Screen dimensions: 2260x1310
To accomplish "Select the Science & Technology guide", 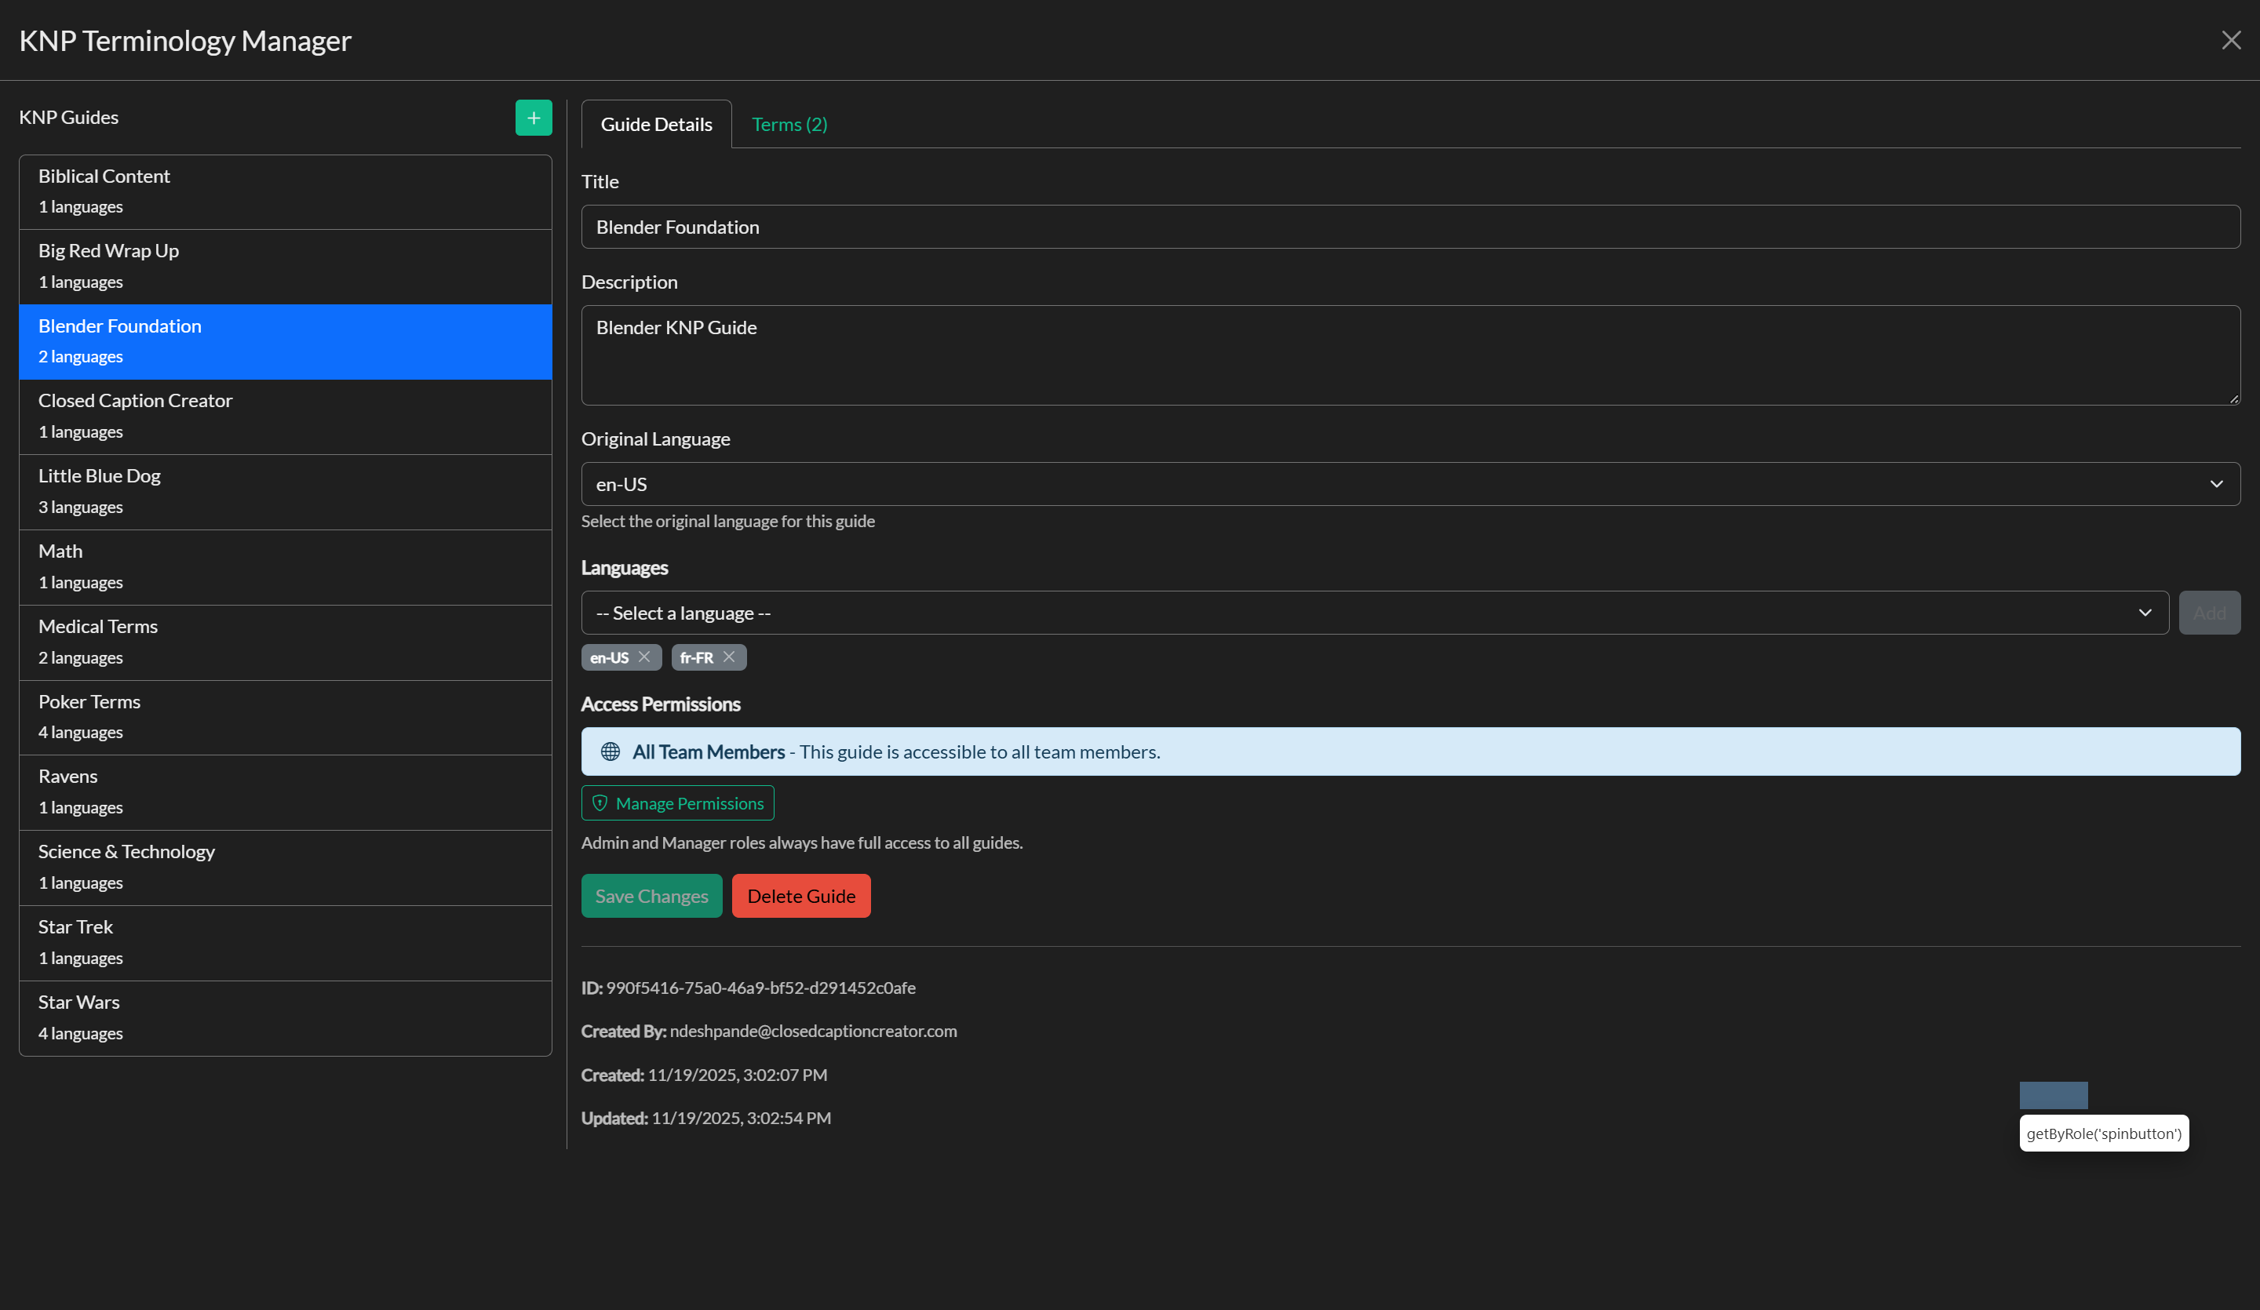I will click(x=285, y=868).
